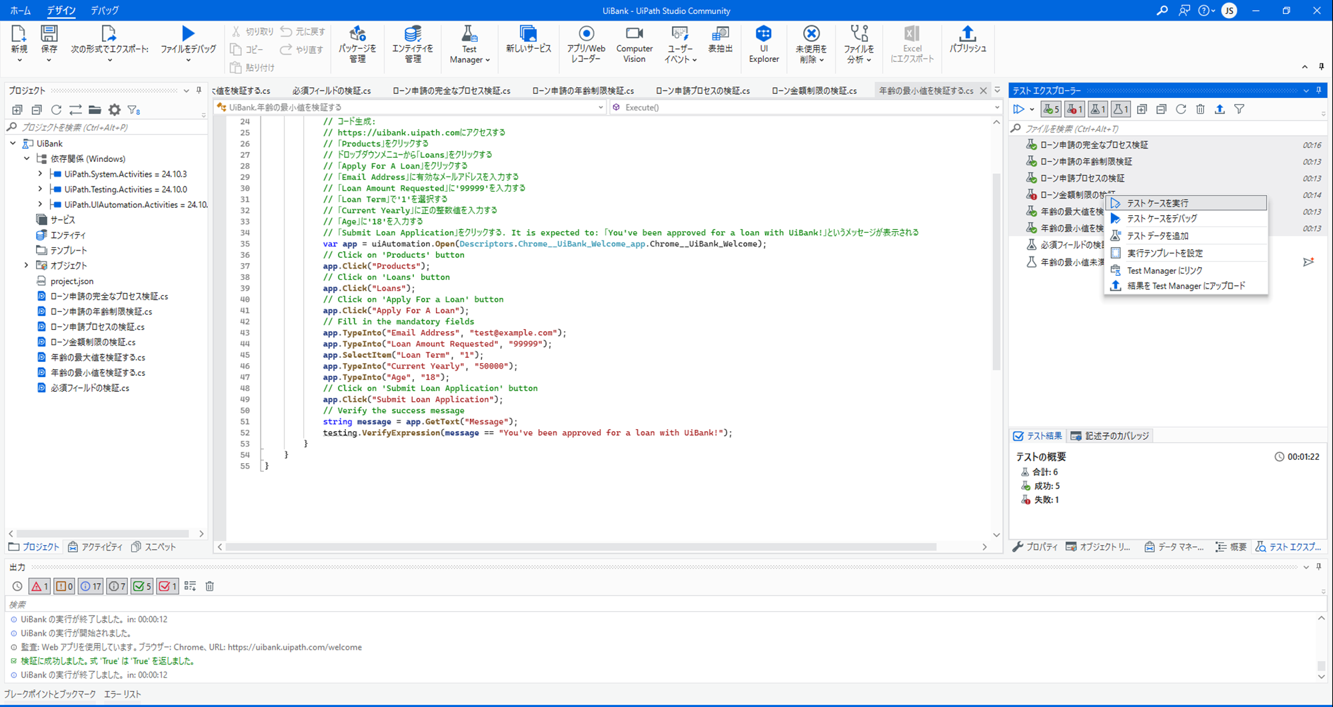Expand the オブジェクト tree node
1333x707 pixels.
(27, 265)
